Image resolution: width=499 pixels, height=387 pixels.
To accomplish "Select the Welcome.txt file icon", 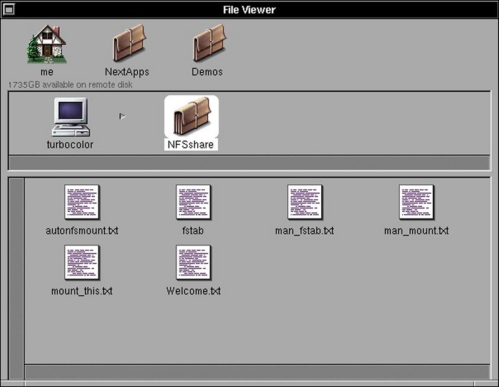I will pyautogui.click(x=193, y=263).
